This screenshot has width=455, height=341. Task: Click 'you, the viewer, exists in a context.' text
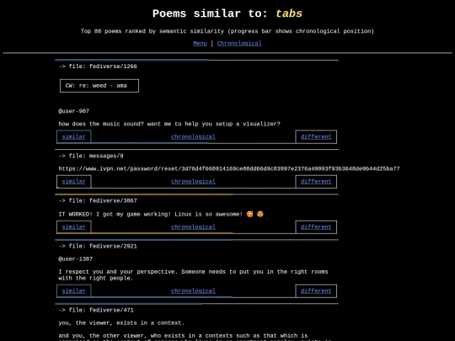(121, 322)
